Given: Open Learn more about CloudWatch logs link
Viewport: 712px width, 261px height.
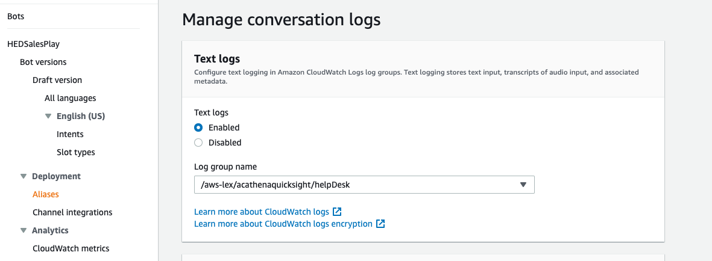Looking at the screenshot, I should tap(262, 212).
